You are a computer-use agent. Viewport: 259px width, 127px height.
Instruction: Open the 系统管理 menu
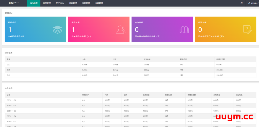click(99, 3)
